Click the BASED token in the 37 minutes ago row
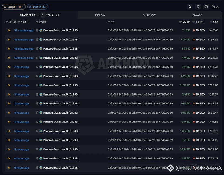 (x=200, y=30)
